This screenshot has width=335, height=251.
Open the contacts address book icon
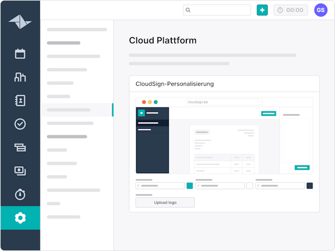pyautogui.click(x=20, y=100)
